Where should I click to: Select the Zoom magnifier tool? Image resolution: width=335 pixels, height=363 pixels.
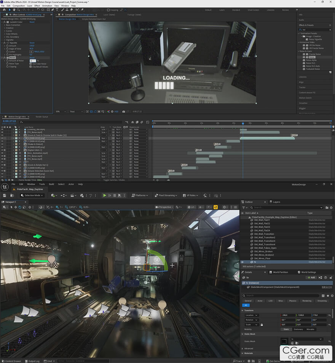pos(18,10)
